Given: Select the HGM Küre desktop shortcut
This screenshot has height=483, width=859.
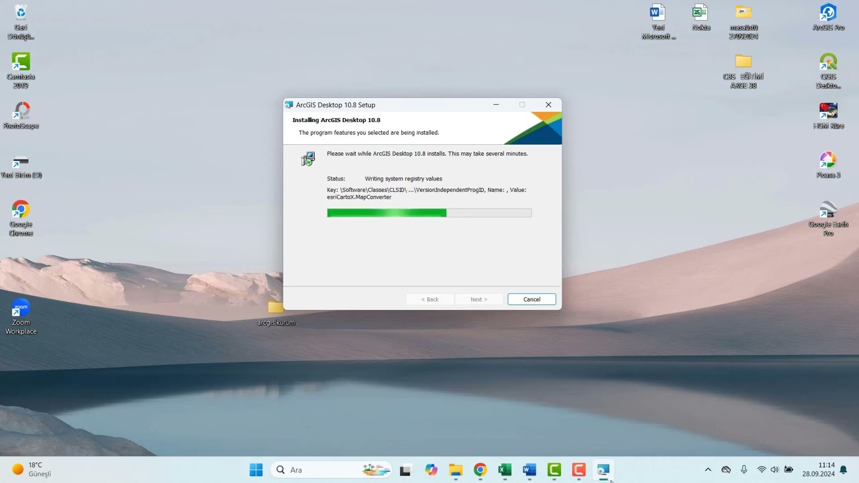Looking at the screenshot, I should (x=828, y=115).
